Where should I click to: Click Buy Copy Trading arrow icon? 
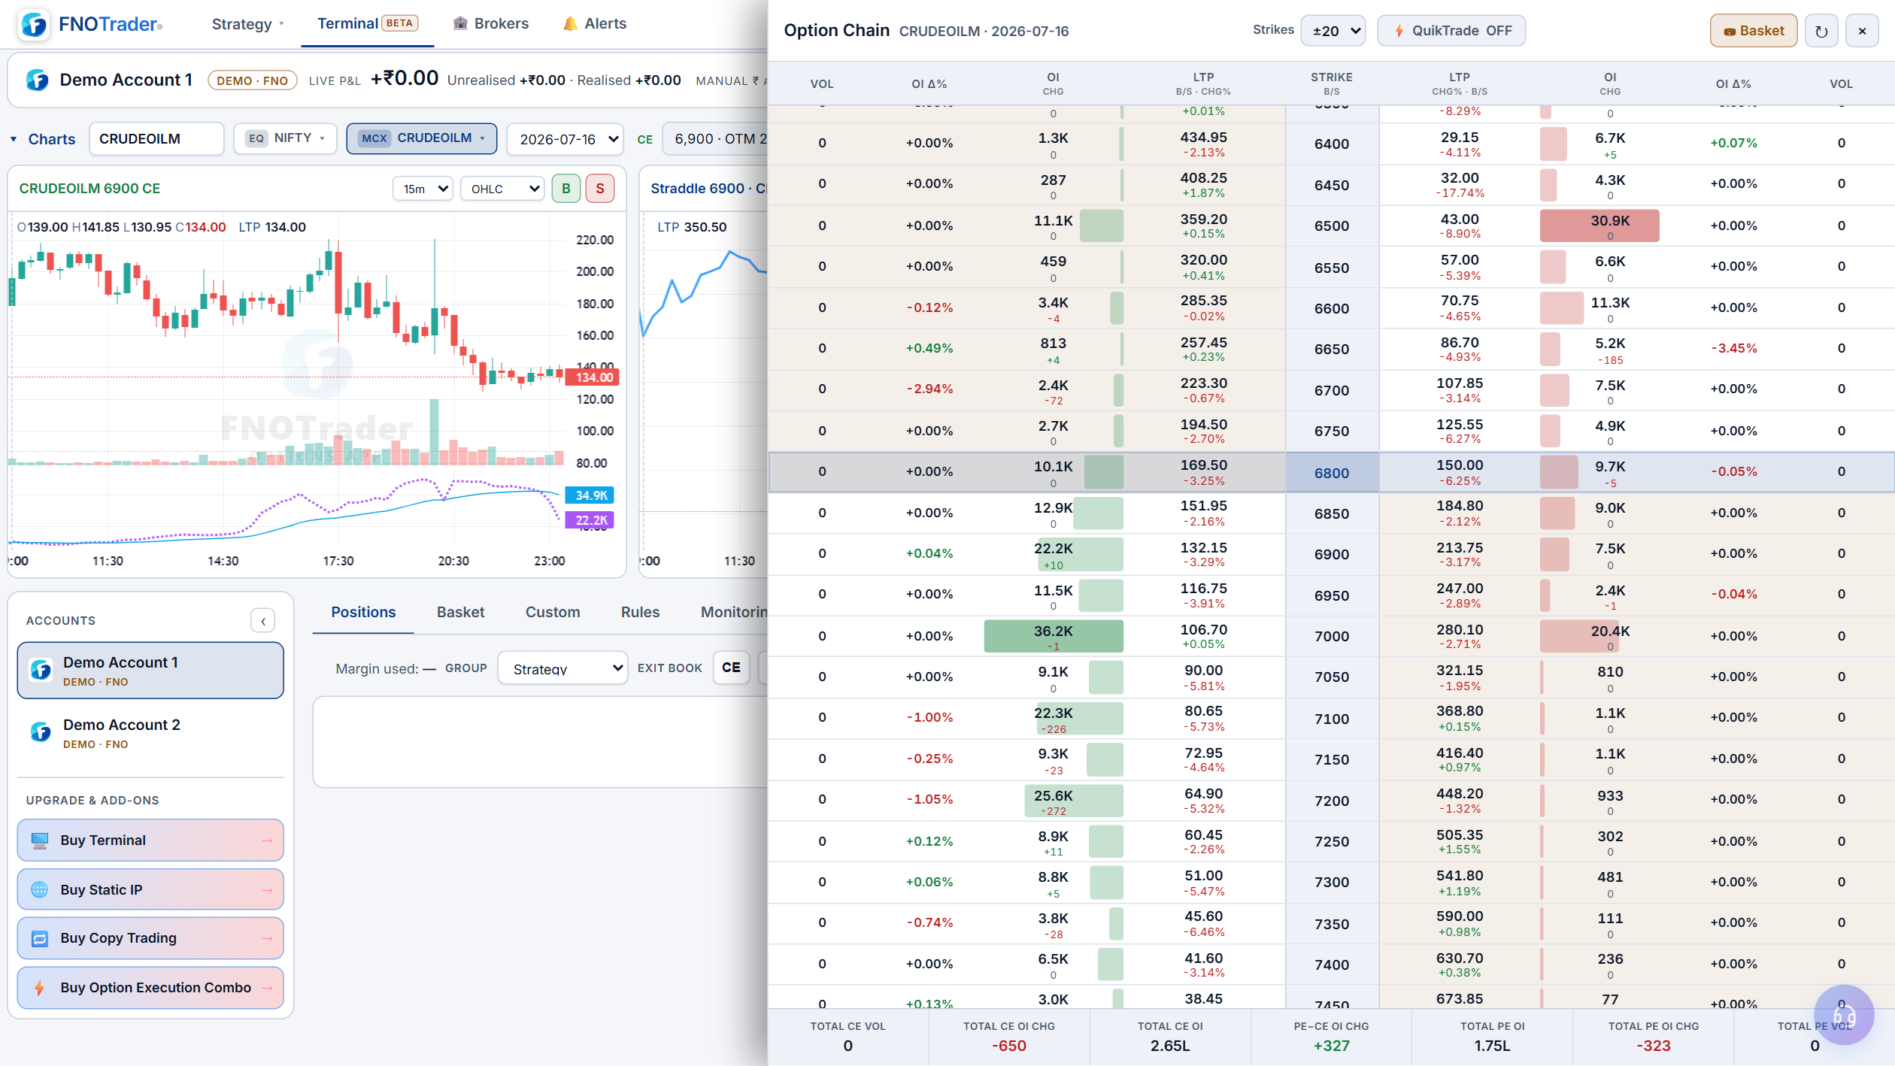coord(267,939)
